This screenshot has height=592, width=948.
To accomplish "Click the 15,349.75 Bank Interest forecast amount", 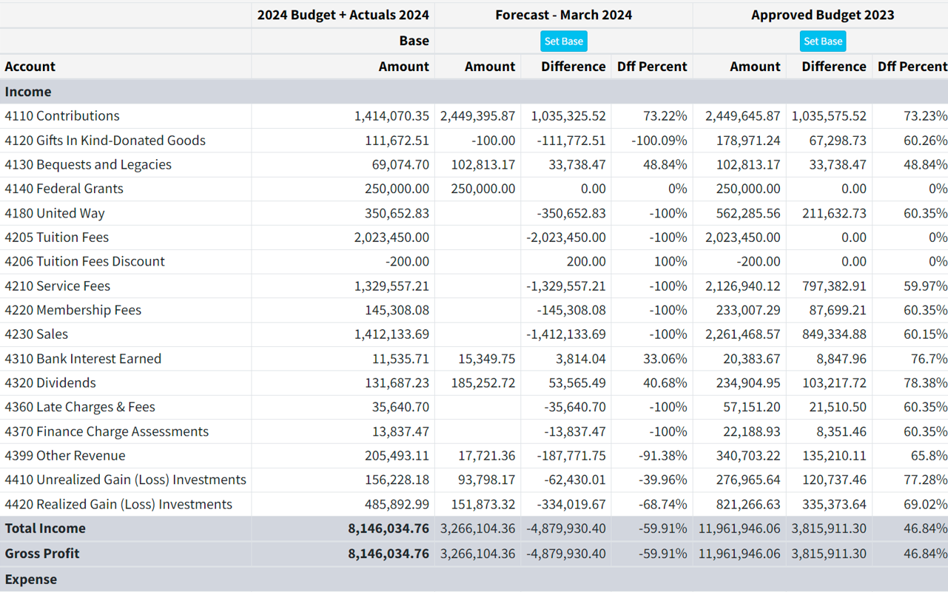I will 486,359.
